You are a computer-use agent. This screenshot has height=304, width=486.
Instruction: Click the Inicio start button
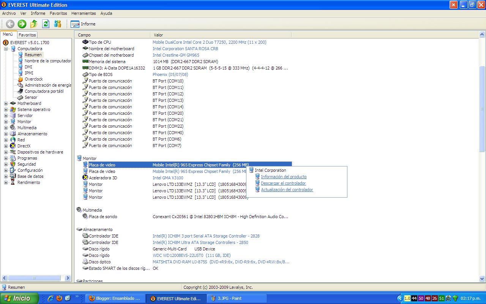[19, 298]
